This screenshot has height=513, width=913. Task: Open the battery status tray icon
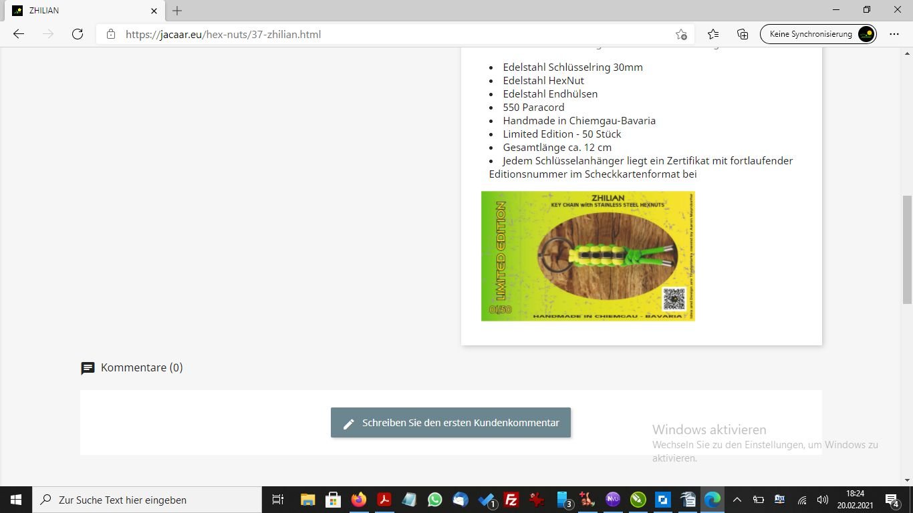tap(759, 500)
